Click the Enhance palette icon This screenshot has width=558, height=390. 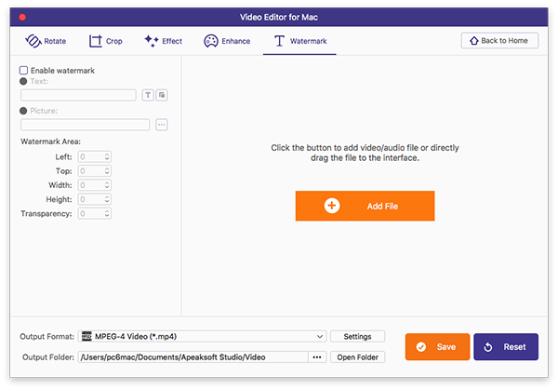point(211,41)
